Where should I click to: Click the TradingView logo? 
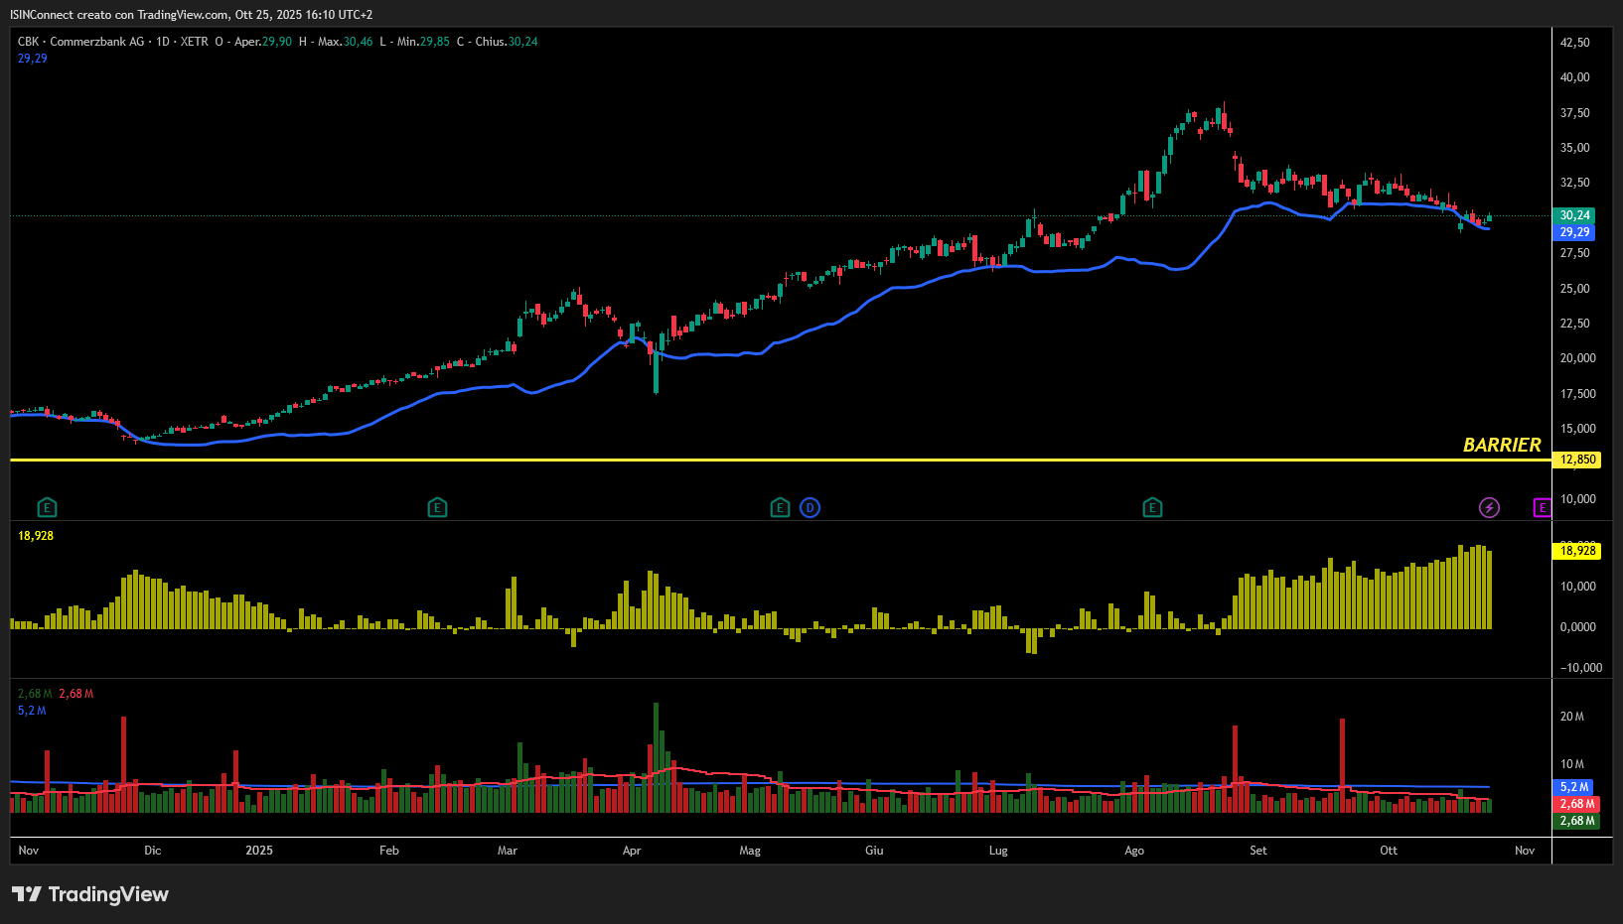(90, 894)
